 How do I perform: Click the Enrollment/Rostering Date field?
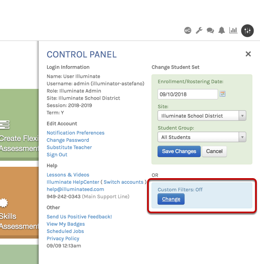[187, 94]
